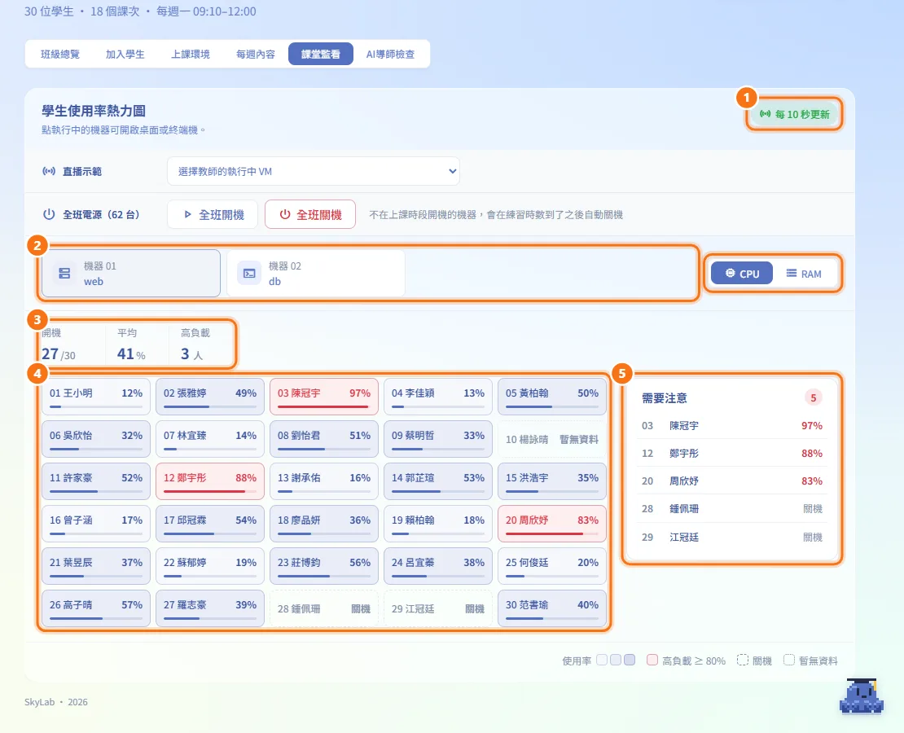Open the AI導師檢查 tab

point(390,55)
